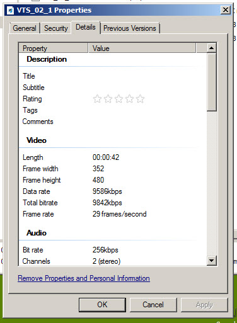237x323 pixels.
Task: Select the Details tab
Action: pos(86,27)
